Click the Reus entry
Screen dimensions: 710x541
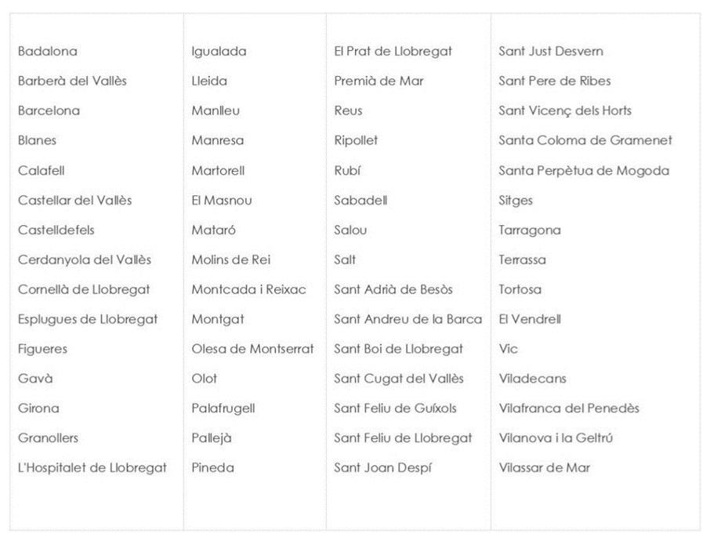[x=348, y=111]
